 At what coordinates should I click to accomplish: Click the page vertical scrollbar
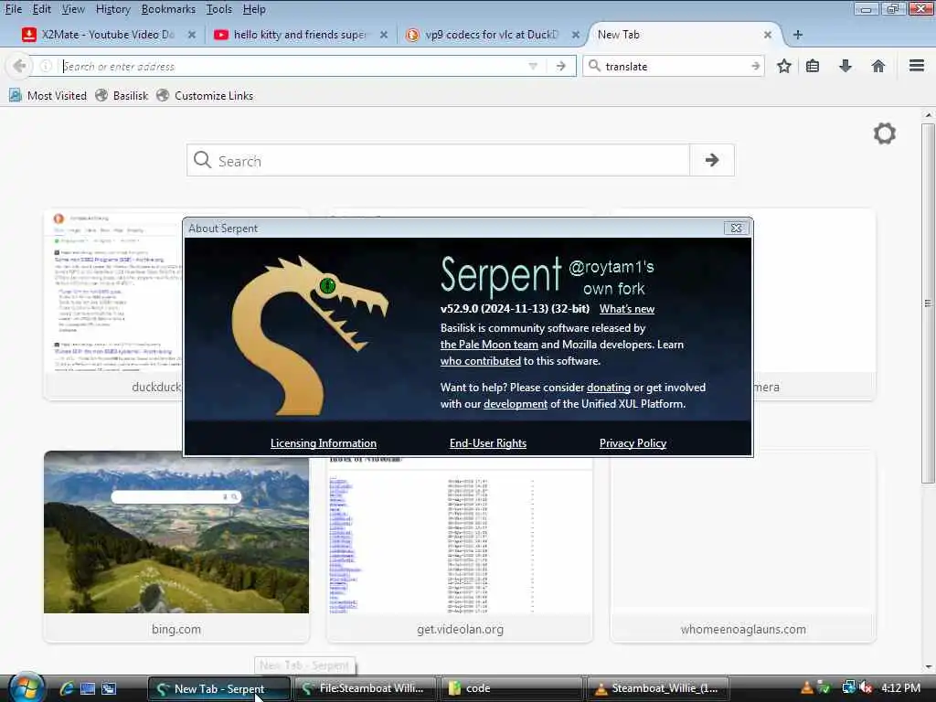[928, 303]
